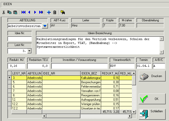Select the Fehlervermeidur row cell
Screen dimensions: 169x121
pyautogui.click(x=91, y=87)
